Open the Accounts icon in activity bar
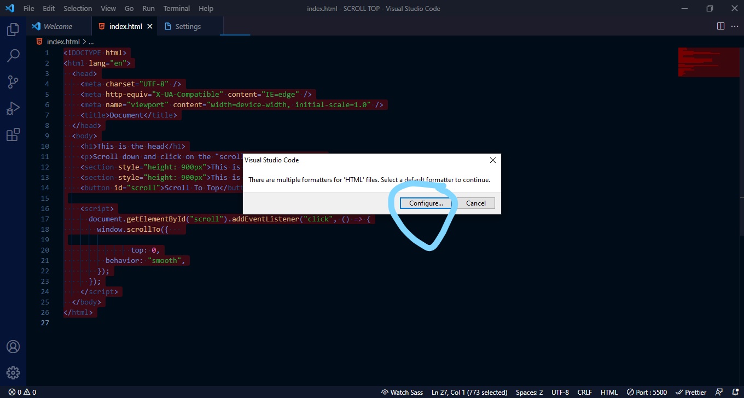 tap(13, 347)
